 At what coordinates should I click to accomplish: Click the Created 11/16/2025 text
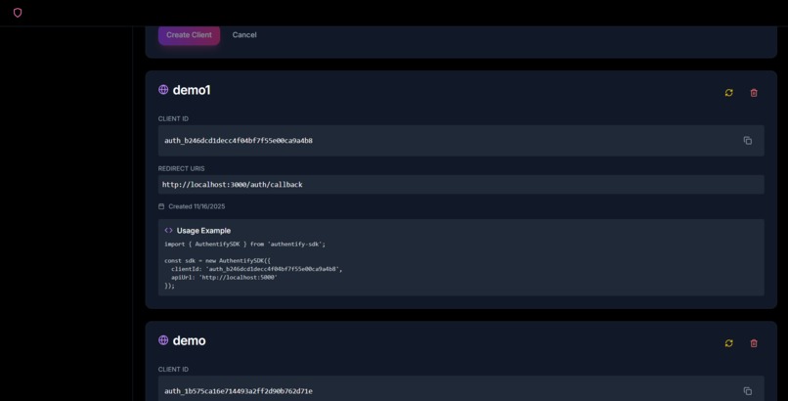[x=197, y=206]
